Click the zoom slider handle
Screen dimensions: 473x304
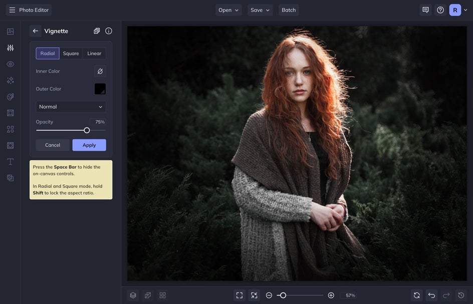pyautogui.click(x=283, y=295)
